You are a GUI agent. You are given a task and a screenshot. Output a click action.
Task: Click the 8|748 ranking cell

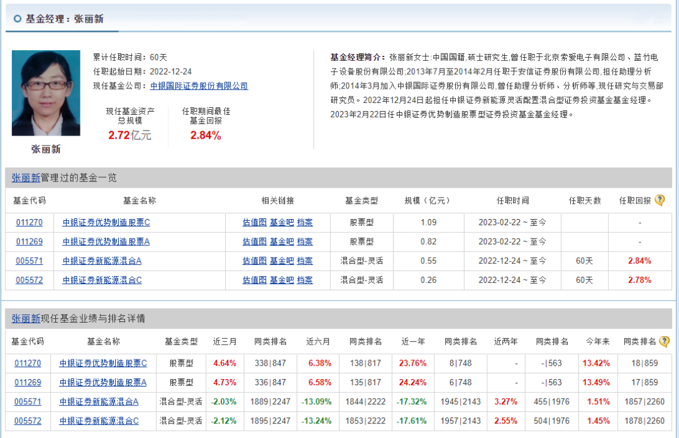[460, 363]
